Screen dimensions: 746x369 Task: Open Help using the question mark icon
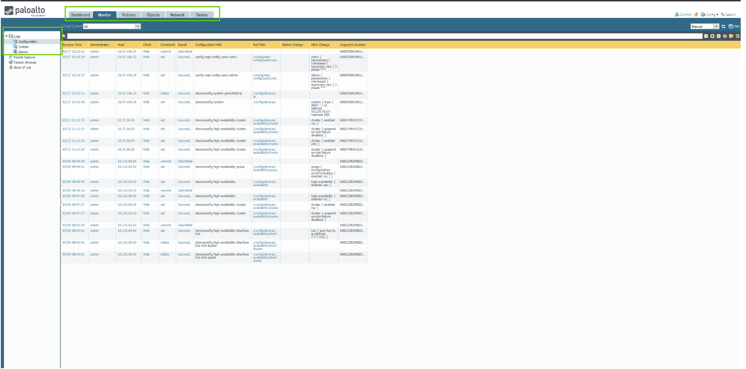click(x=730, y=27)
